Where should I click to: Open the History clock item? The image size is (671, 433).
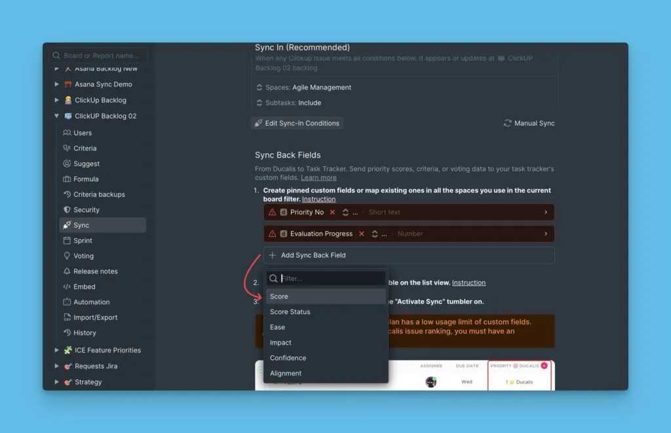(x=67, y=333)
